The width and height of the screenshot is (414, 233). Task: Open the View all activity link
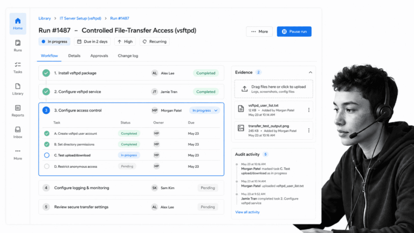[247, 212]
